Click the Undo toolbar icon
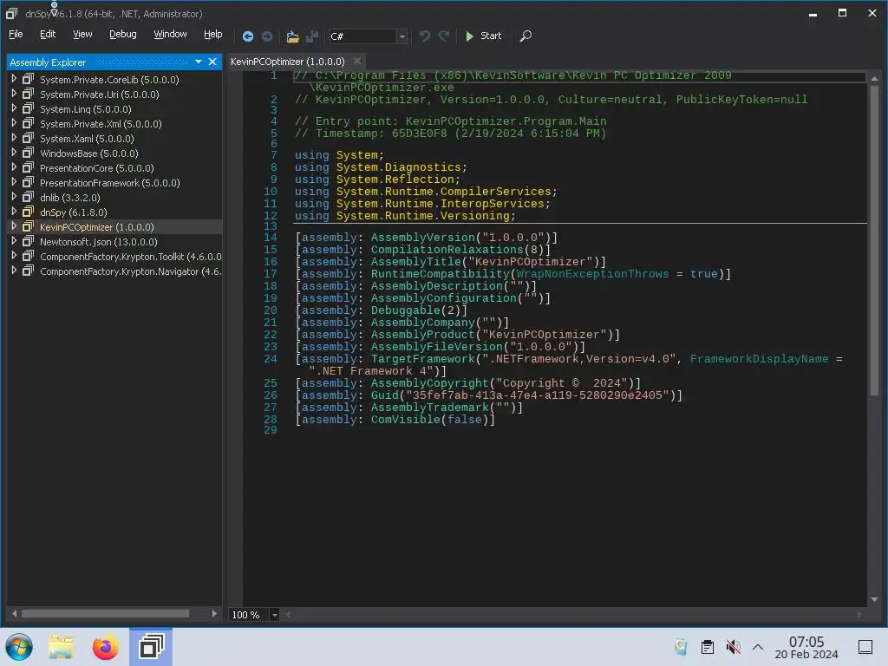Image resolution: width=888 pixels, height=666 pixels. coord(424,36)
